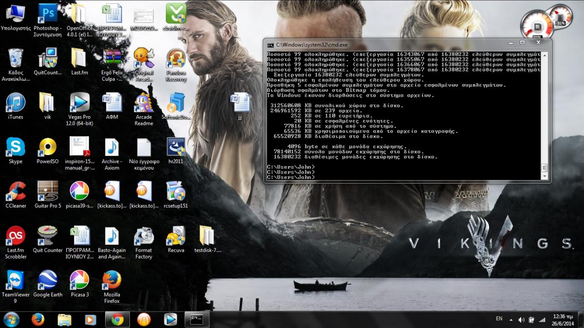Click the cmd window scrollbar up arrow

545,55
